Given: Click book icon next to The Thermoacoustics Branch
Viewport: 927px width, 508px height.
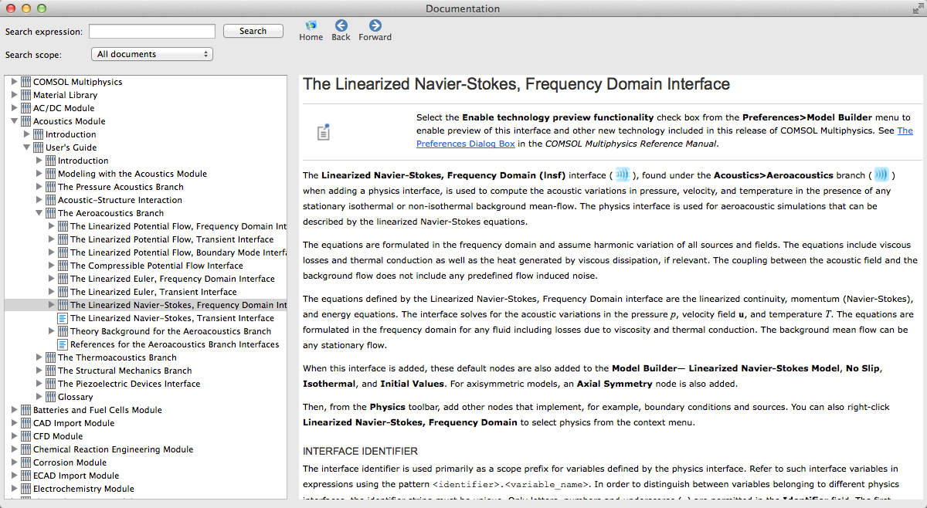Looking at the screenshot, I should coord(51,357).
